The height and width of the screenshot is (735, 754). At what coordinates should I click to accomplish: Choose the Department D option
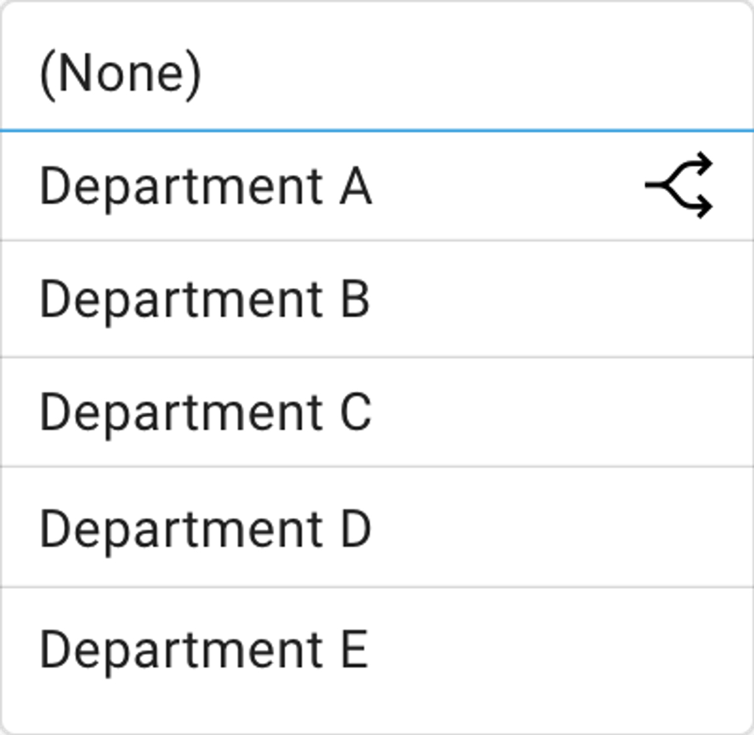pyautogui.click(x=377, y=528)
